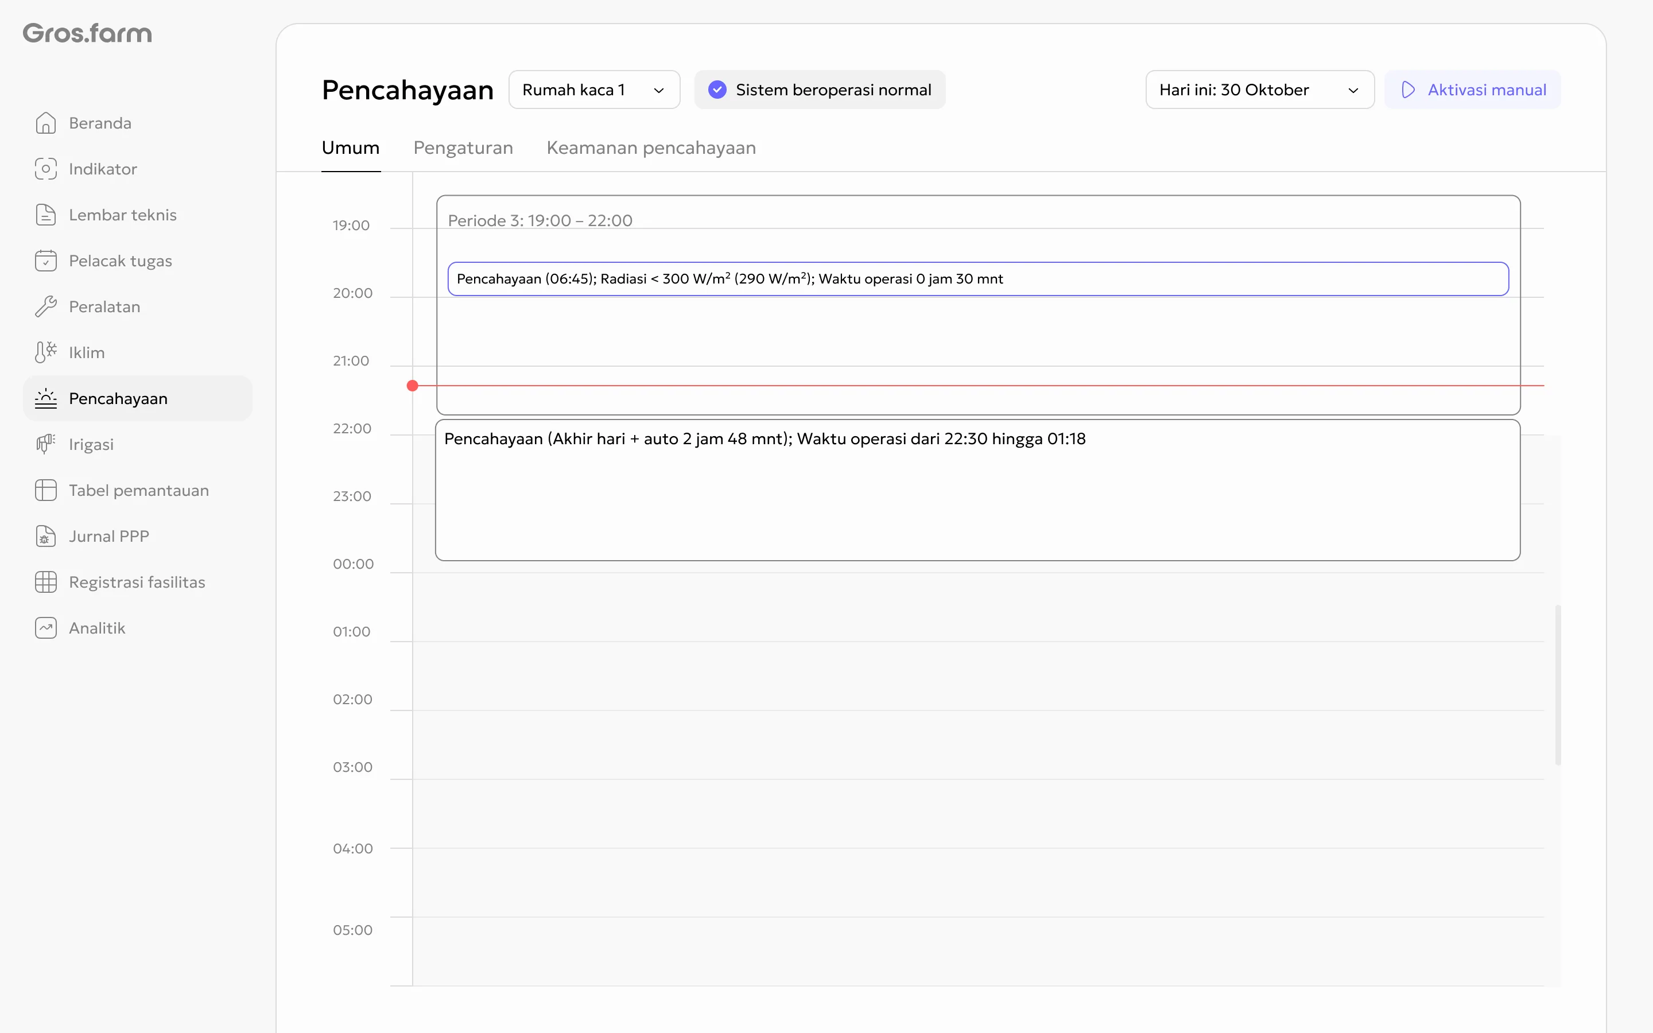1653x1033 pixels.
Task: Open the Hari ini: 30 Oktober dropdown
Action: point(1260,90)
